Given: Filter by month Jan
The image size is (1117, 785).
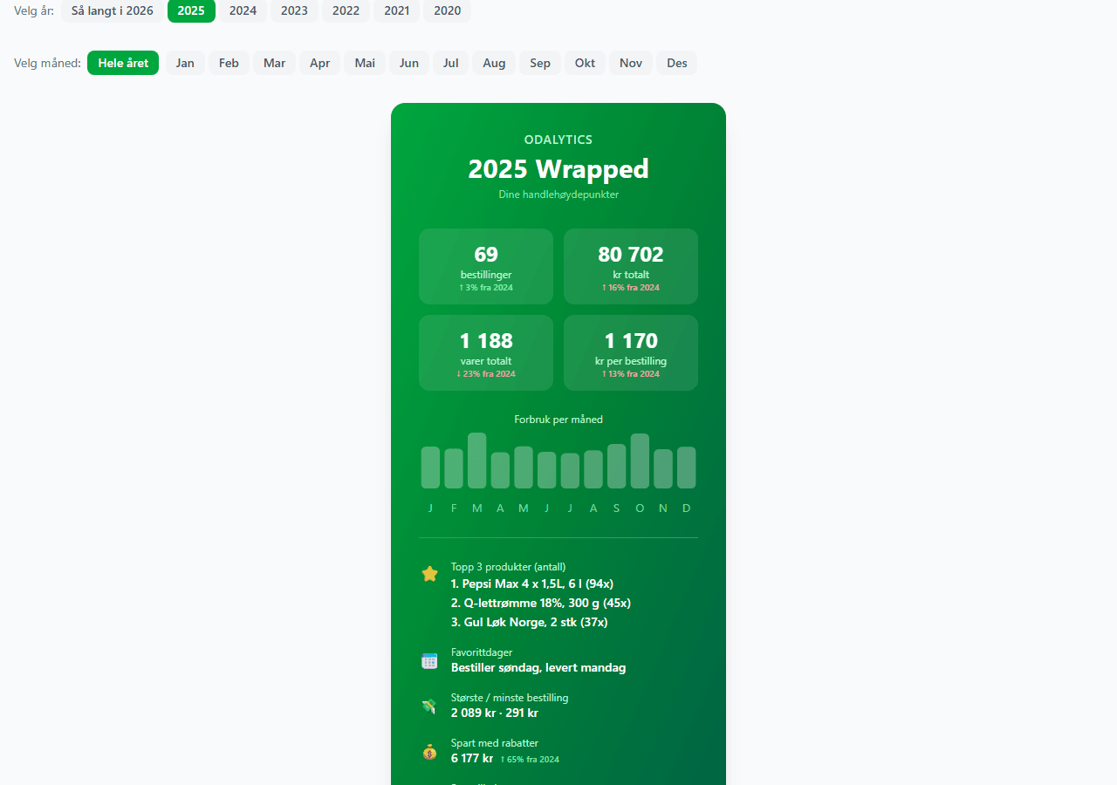Looking at the screenshot, I should 185,63.
